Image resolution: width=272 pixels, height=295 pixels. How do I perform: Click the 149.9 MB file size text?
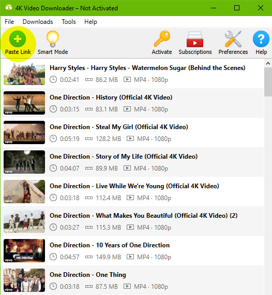tap(109, 257)
